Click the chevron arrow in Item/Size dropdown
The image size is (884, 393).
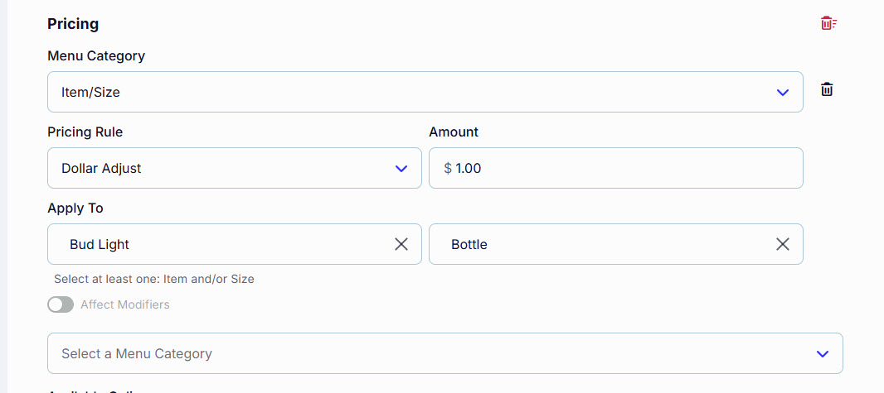[x=783, y=92]
